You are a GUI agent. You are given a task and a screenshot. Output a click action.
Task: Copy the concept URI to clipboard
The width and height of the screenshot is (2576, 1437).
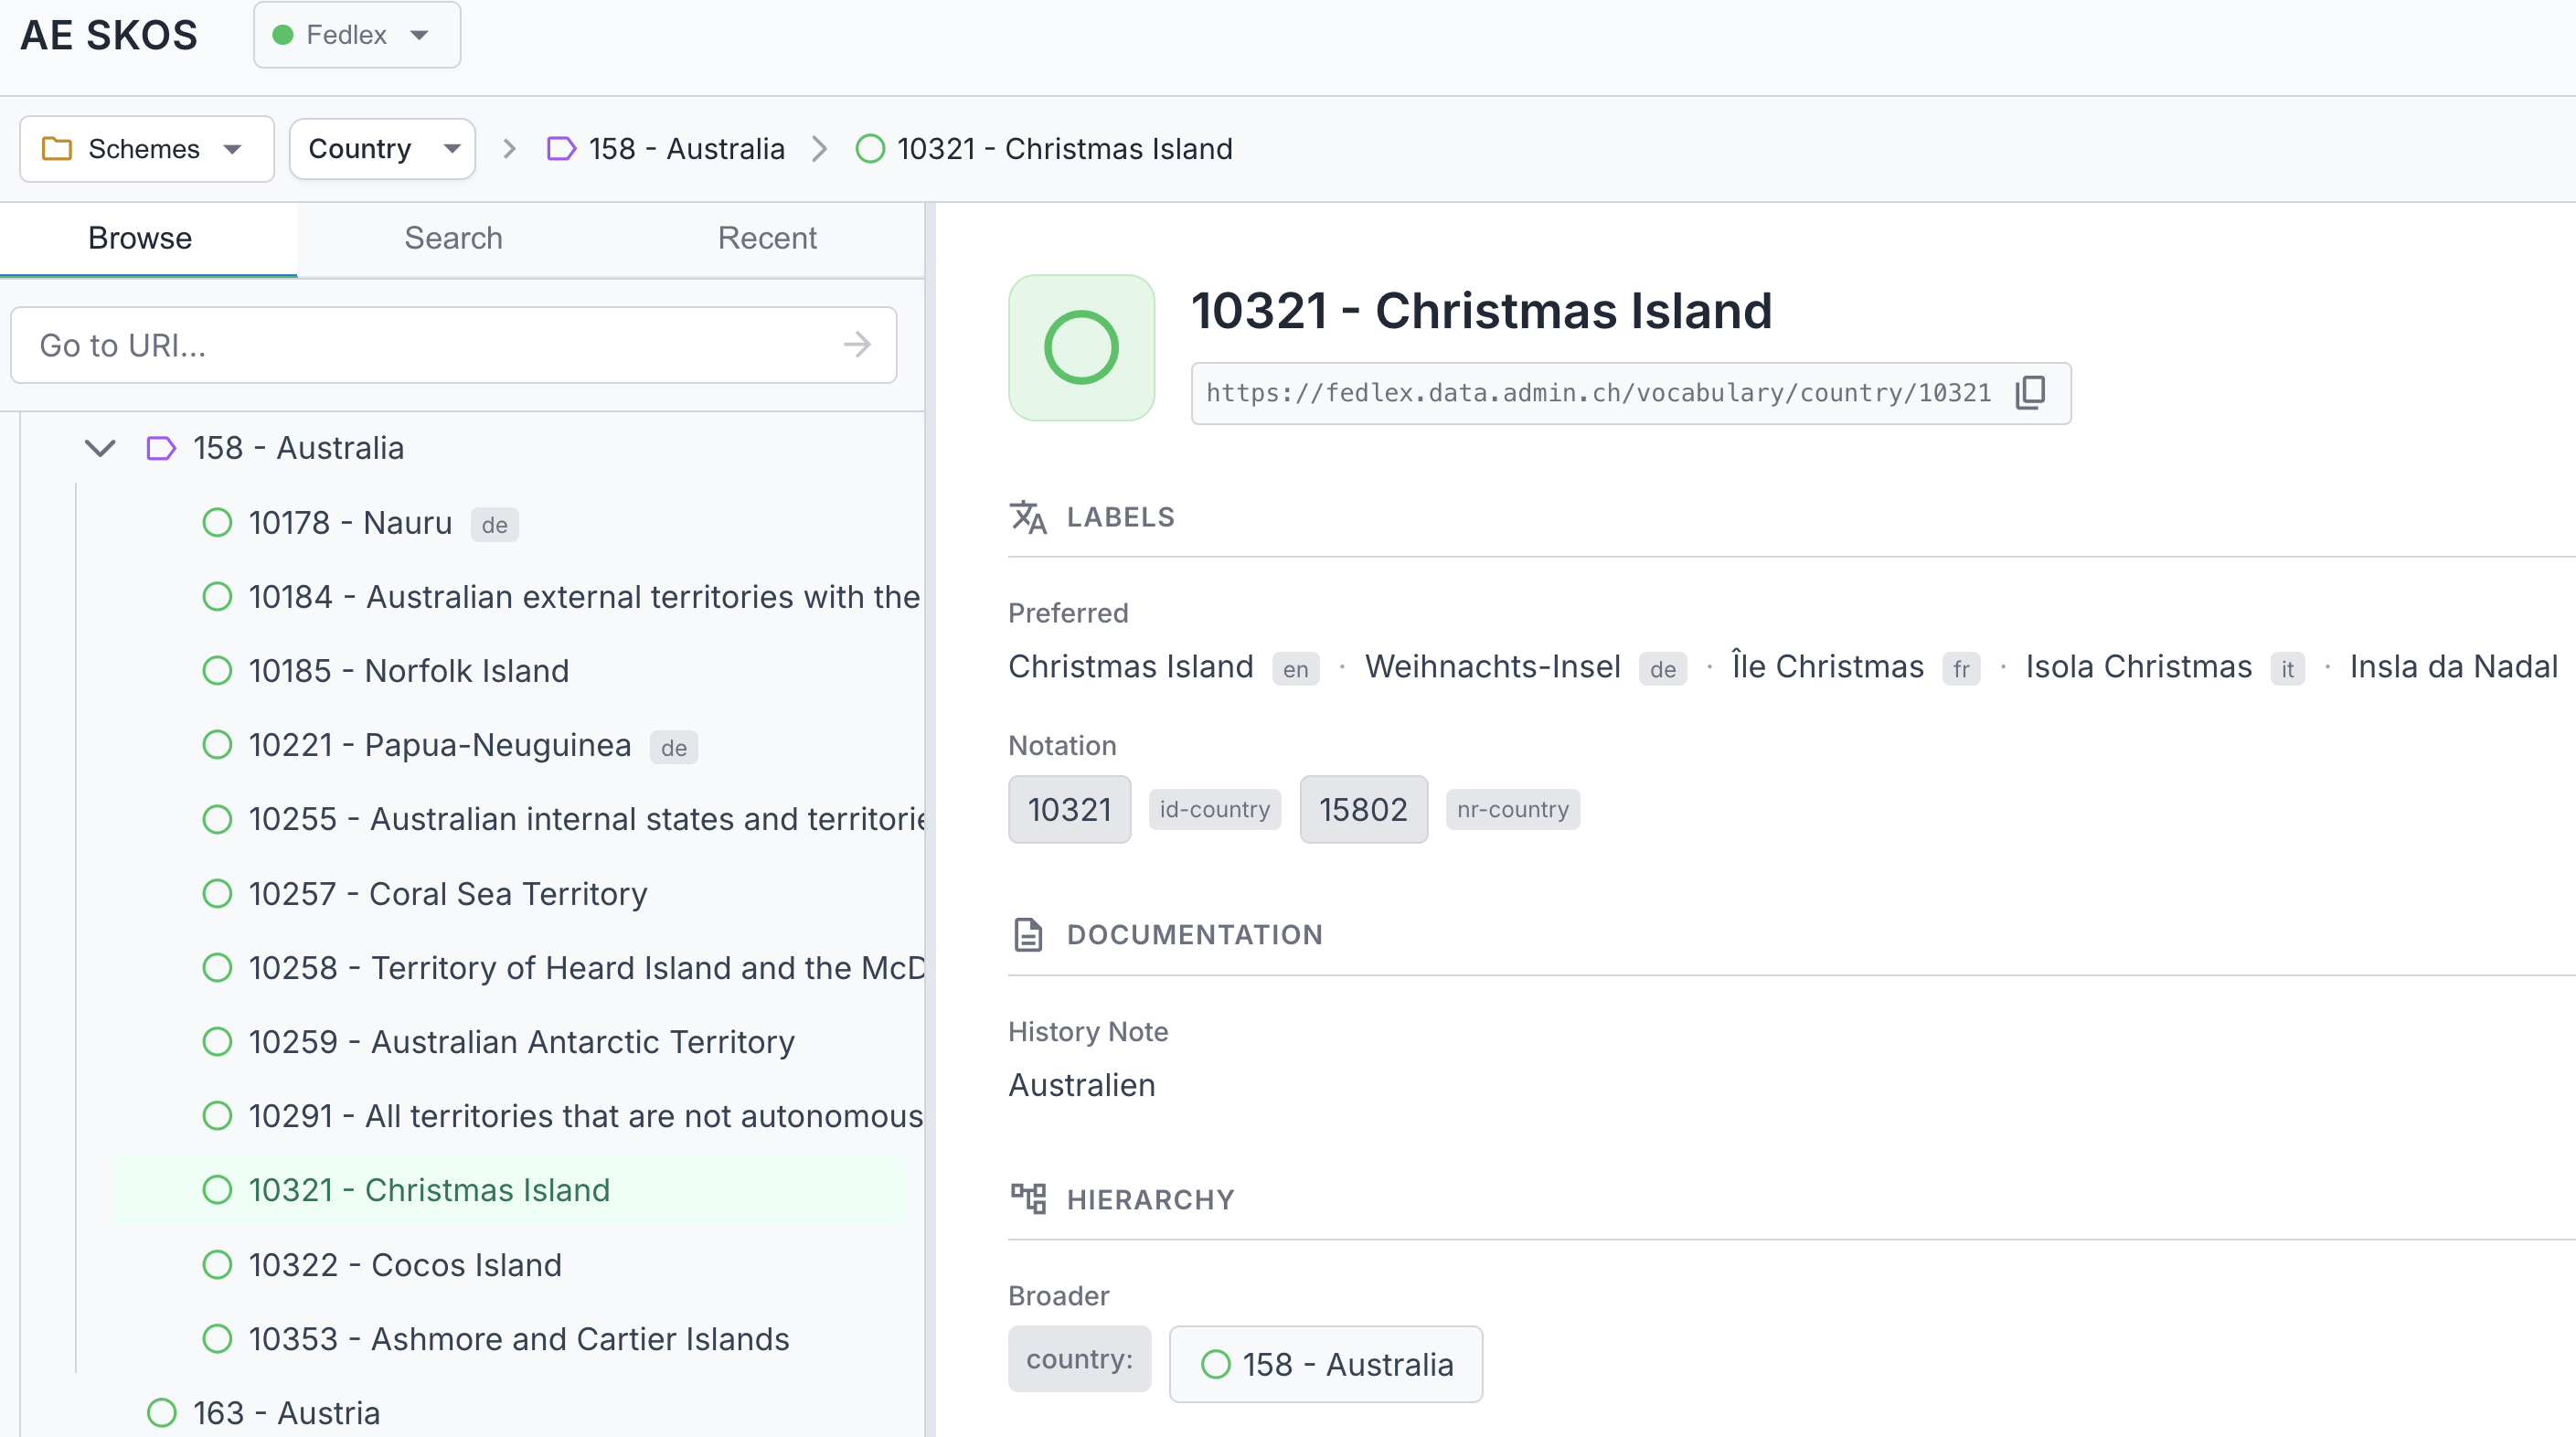point(2030,393)
